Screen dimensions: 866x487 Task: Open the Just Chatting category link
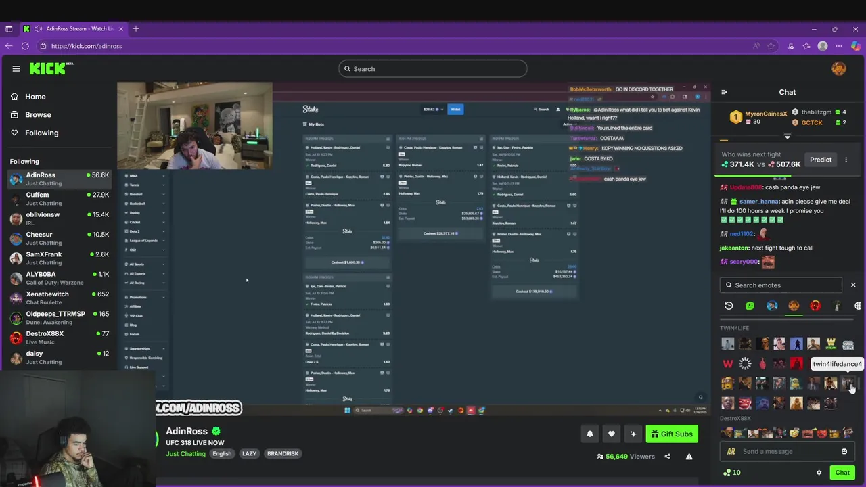(185, 454)
